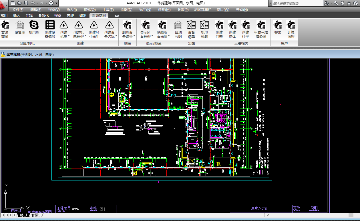Click the star favorites icon in title bar

click(x=349, y=3)
